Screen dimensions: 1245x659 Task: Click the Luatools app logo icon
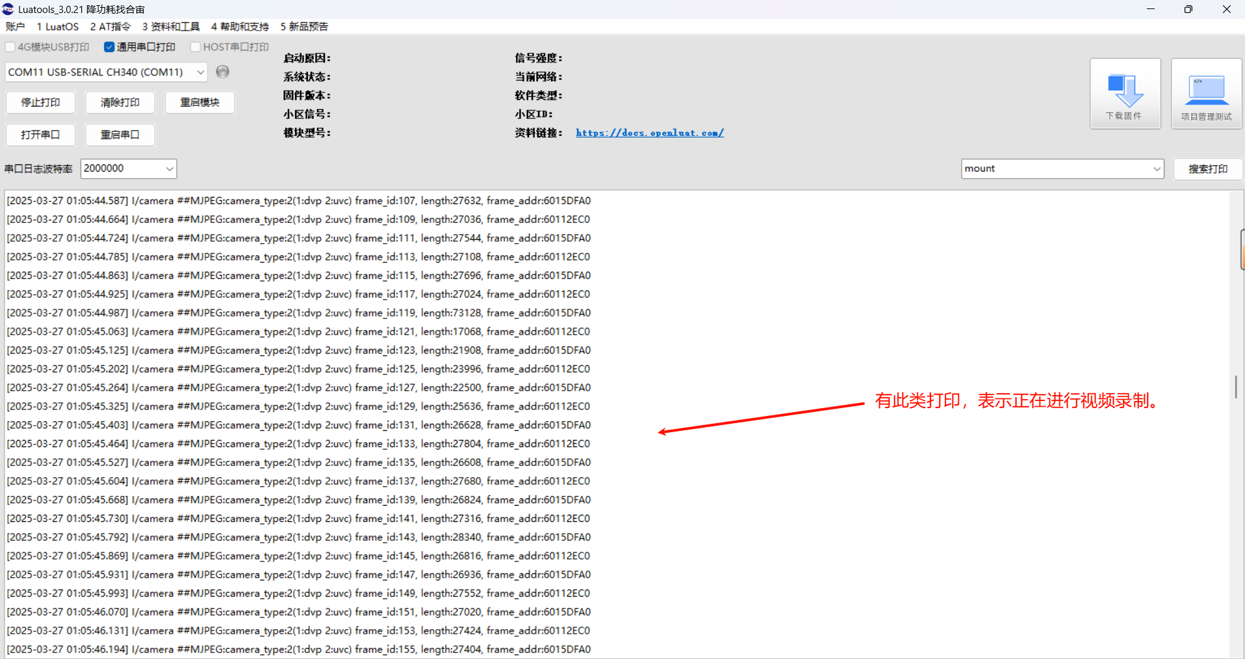coord(8,9)
